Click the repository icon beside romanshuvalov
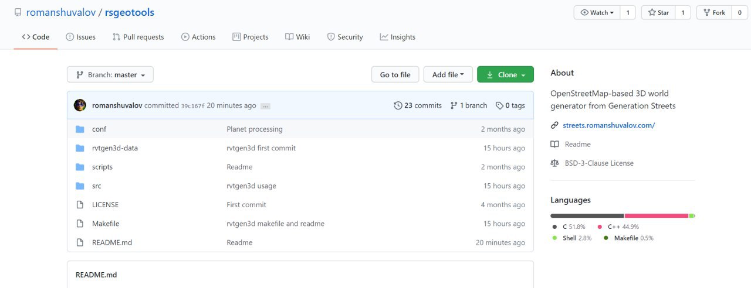Viewport: 751px width, 288px height. [x=18, y=12]
